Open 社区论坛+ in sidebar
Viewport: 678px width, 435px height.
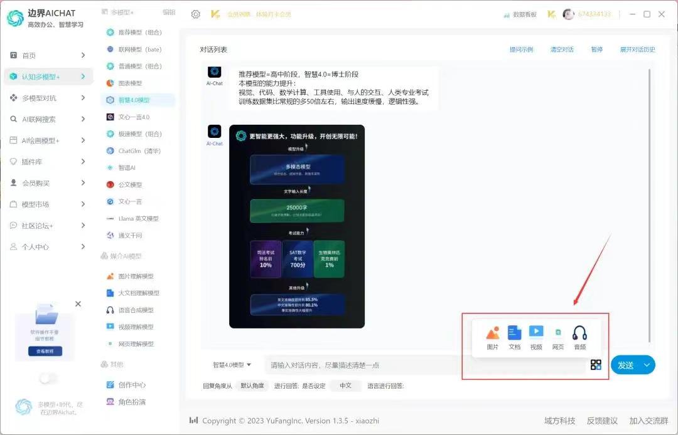(48, 225)
